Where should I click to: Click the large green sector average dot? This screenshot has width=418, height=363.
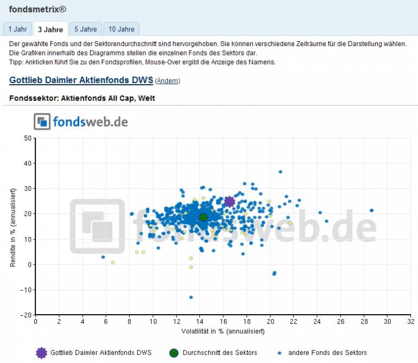tap(203, 218)
